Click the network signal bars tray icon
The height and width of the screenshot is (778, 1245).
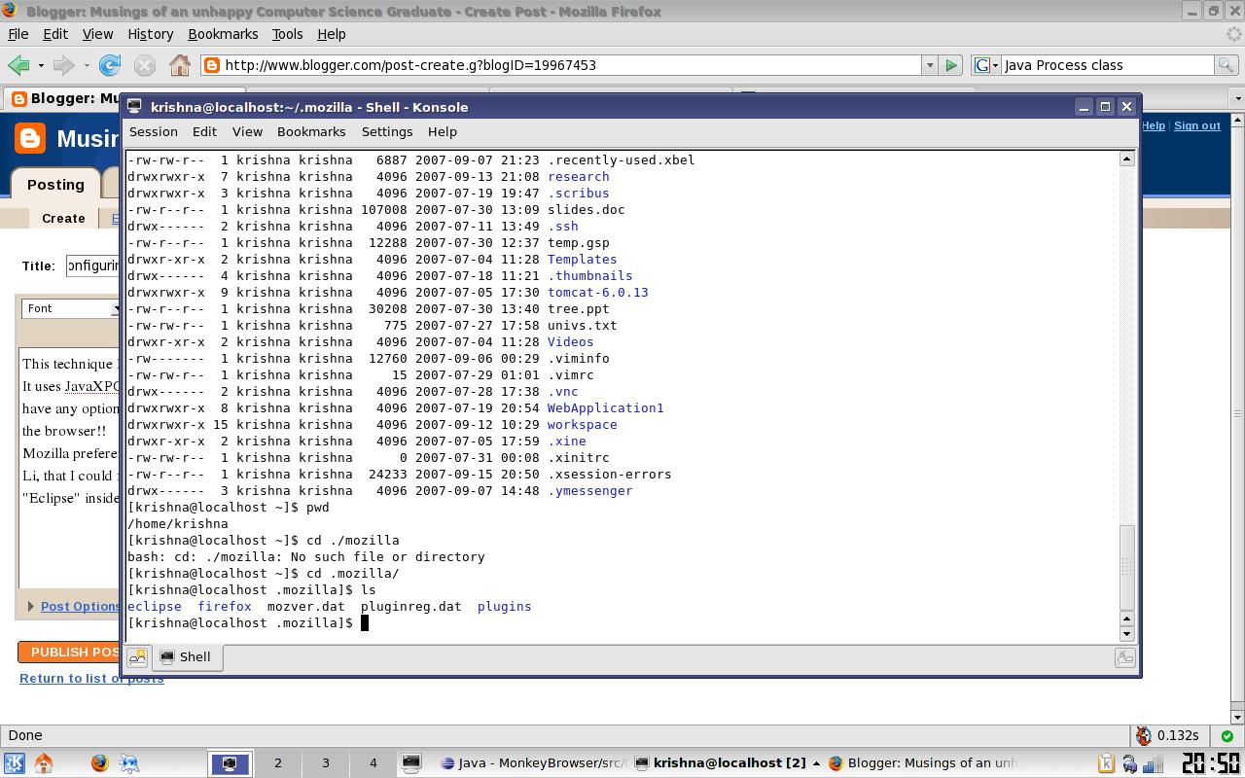pos(1153,763)
